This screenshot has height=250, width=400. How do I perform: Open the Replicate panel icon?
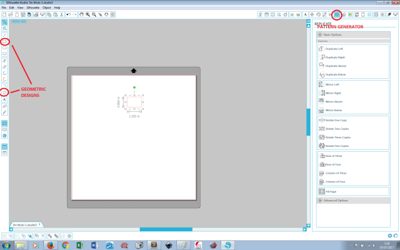[x=337, y=14]
